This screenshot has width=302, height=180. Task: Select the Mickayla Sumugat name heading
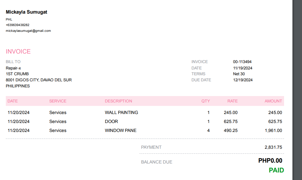(26, 12)
